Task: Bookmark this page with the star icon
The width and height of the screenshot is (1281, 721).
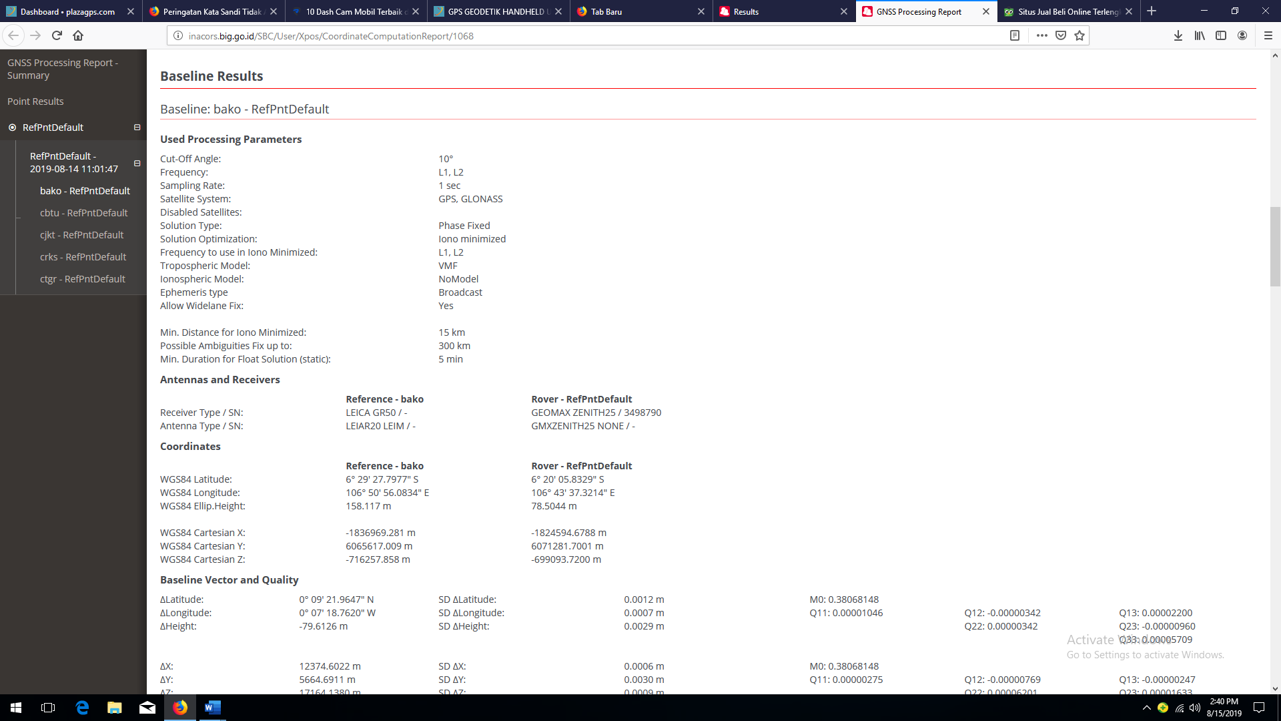Action: (1080, 35)
